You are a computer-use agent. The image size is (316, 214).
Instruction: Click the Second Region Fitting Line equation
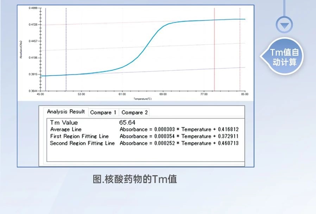(x=179, y=143)
